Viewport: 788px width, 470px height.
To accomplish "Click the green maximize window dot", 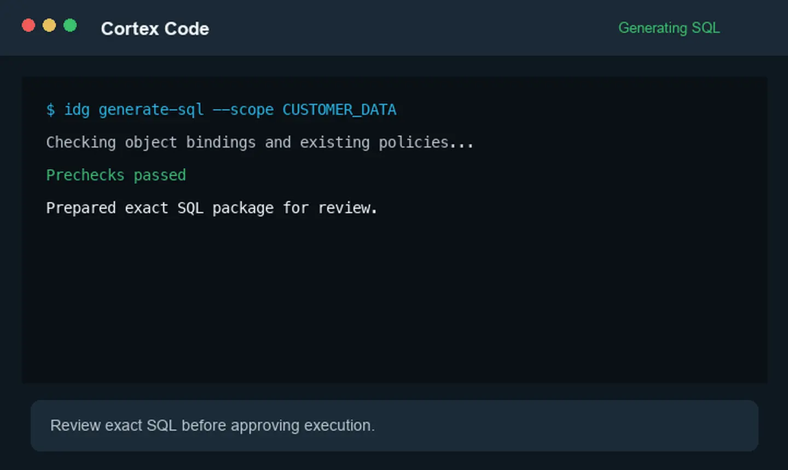I will pyautogui.click(x=70, y=25).
